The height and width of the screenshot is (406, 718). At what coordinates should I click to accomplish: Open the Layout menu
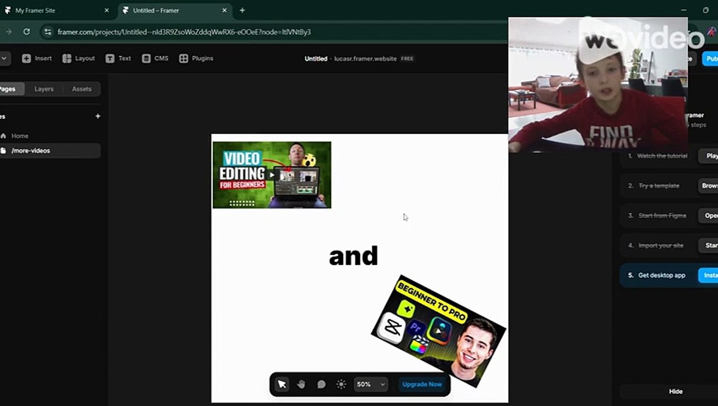[78, 58]
